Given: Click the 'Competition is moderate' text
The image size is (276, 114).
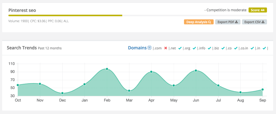Looking at the screenshot, I should tap(226, 10).
